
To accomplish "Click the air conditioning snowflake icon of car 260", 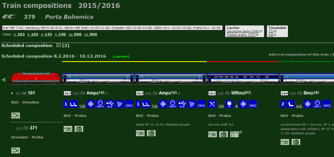I will click(x=308, y=104).
